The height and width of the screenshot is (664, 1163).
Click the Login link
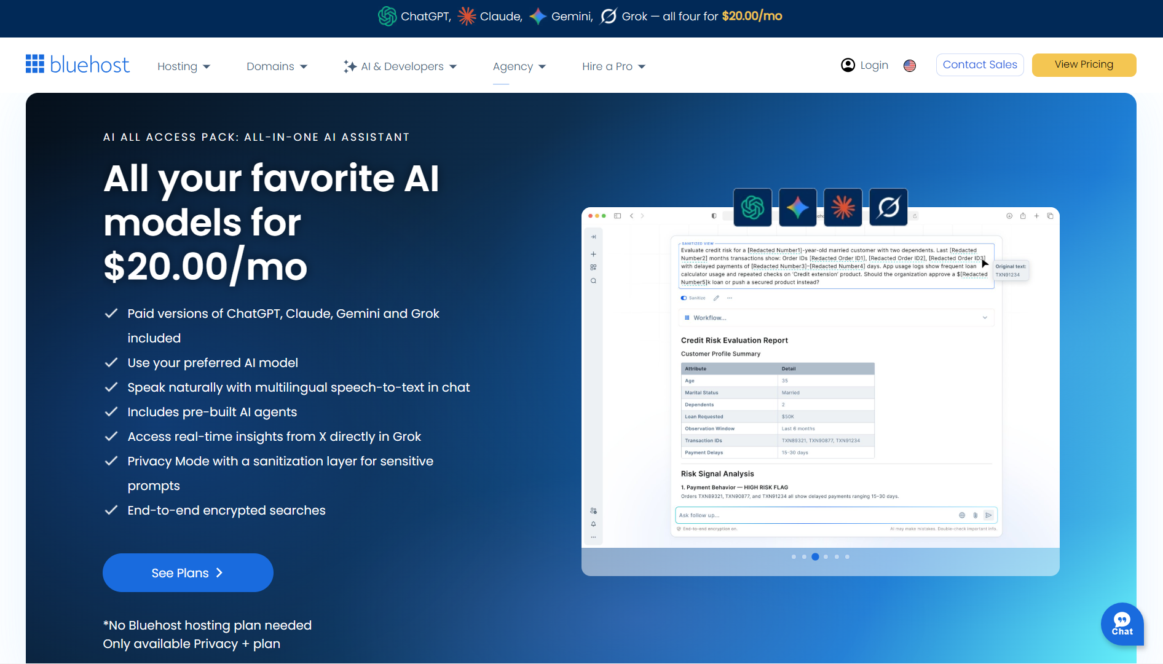click(x=874, y=65)
